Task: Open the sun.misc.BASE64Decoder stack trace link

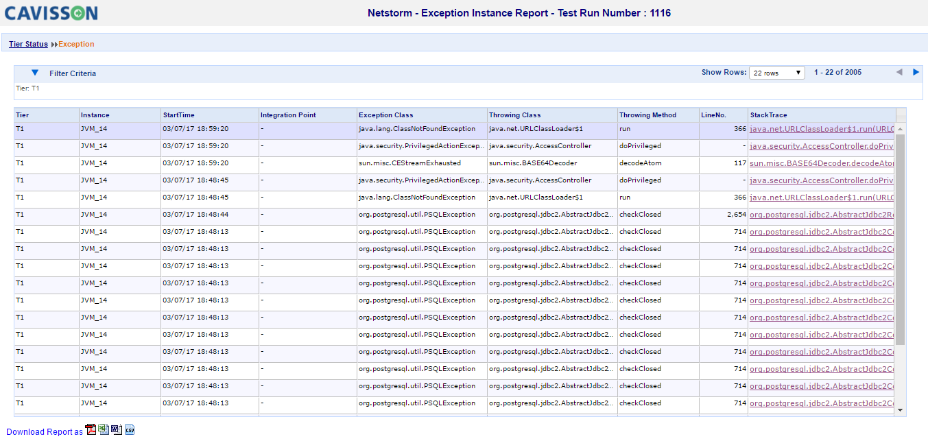Action: [822, 163]
